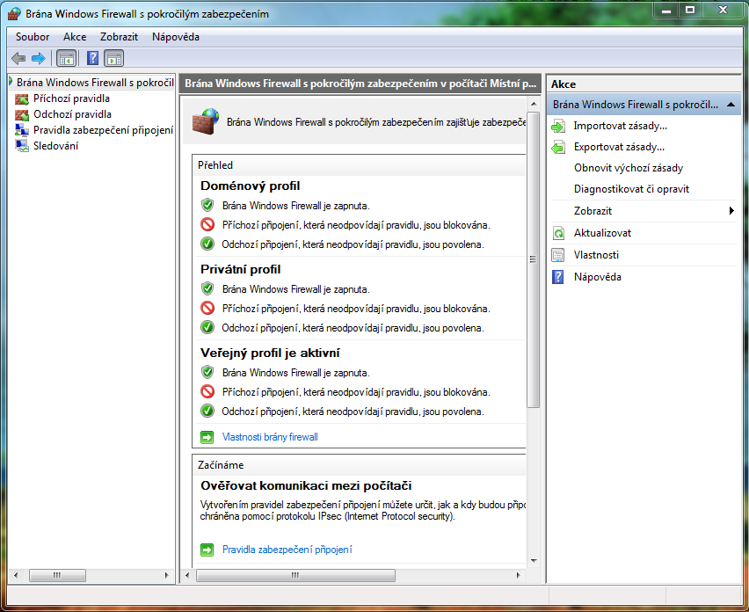Click the Příchozí pravidla brick wall icon

[22, 98]
